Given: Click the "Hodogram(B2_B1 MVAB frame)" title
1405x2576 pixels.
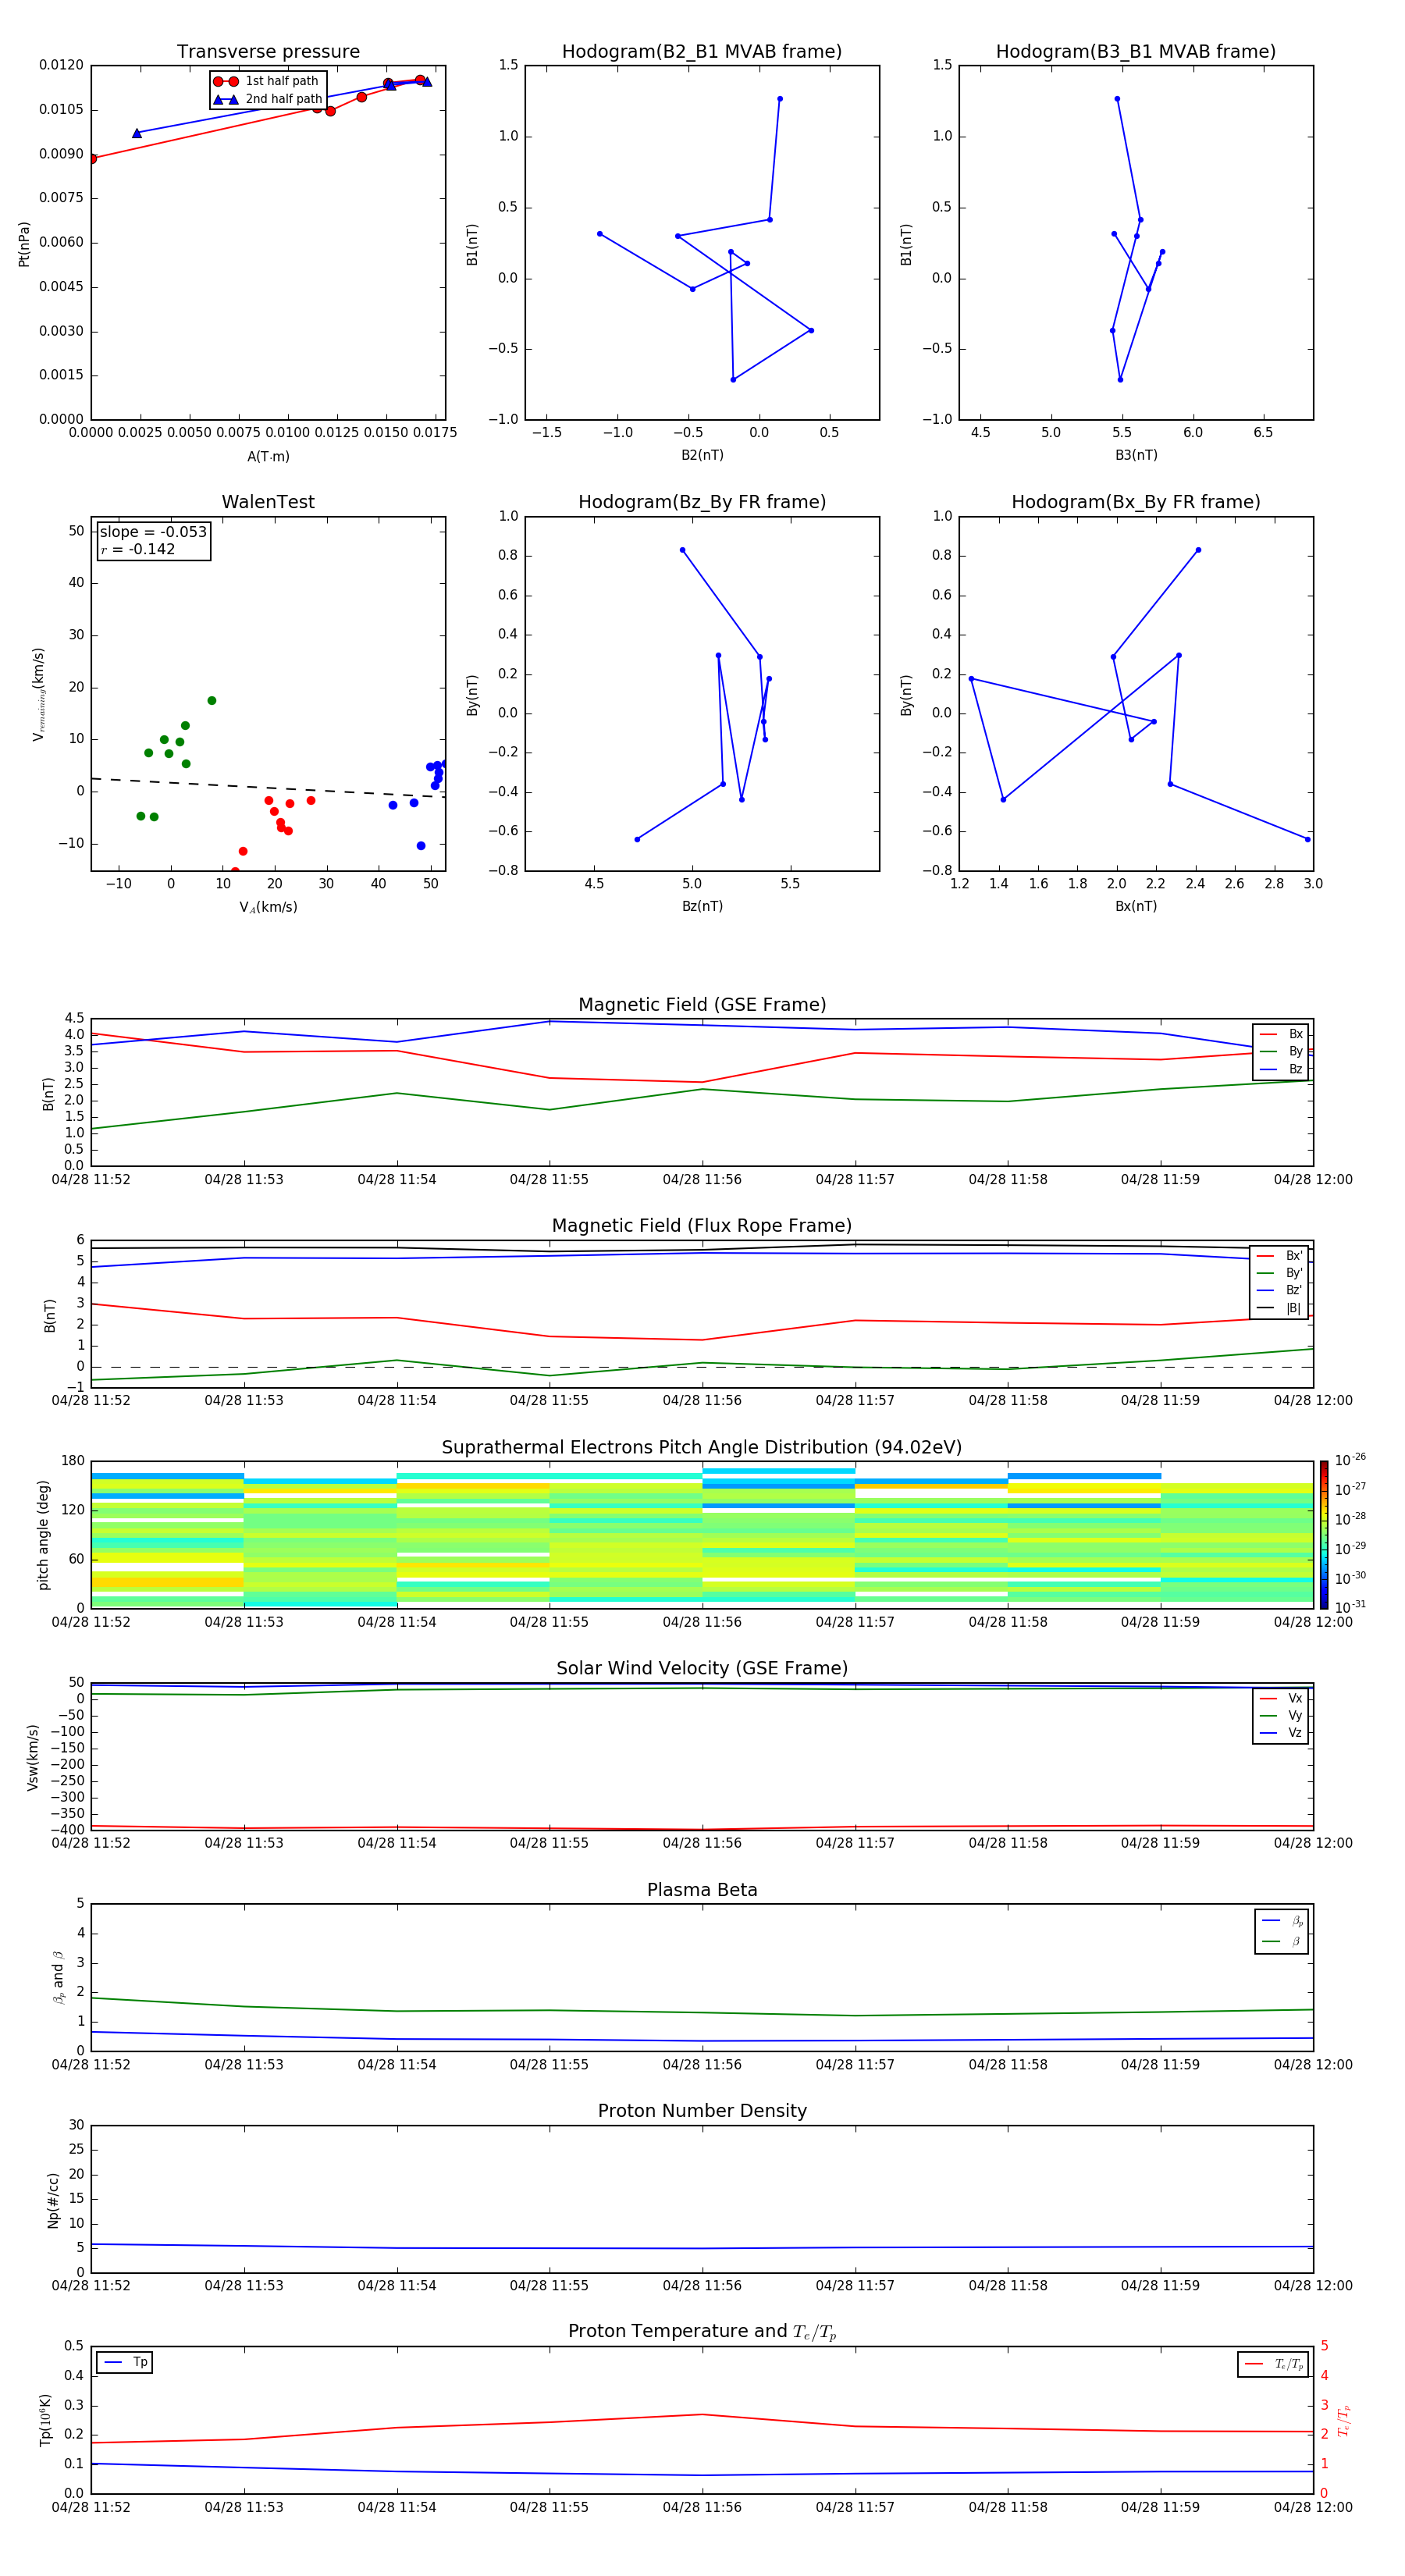Looking at the screenshot, I should coord(702,52).
